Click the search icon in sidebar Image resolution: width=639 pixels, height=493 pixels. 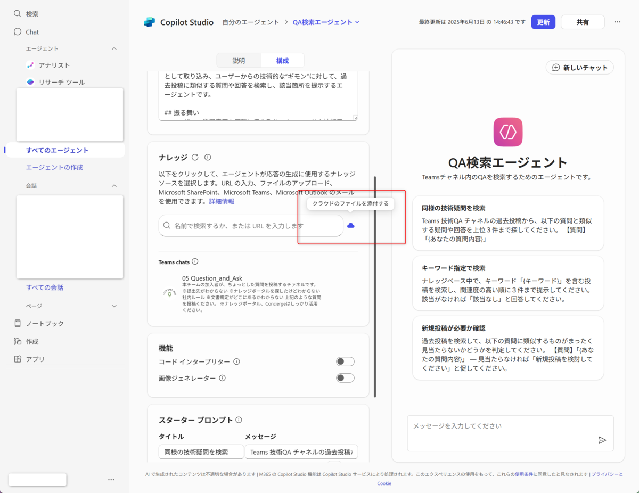tap(18, 14)
